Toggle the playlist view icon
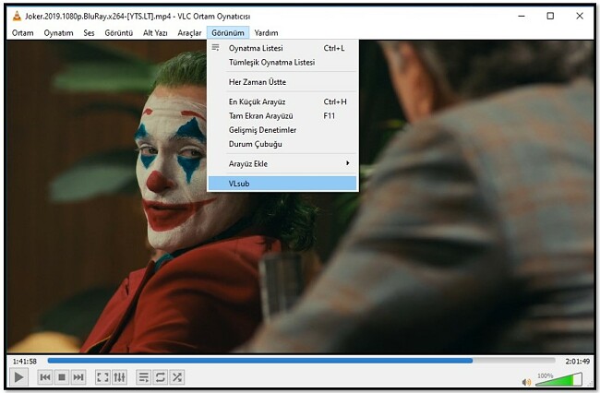The image size is (600, 393). pyautogui.click(x=144, y=377)
